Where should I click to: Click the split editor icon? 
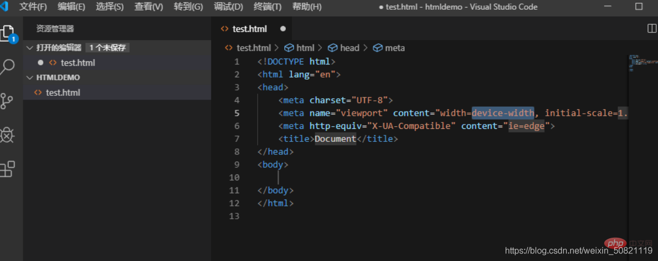point(652,29)
